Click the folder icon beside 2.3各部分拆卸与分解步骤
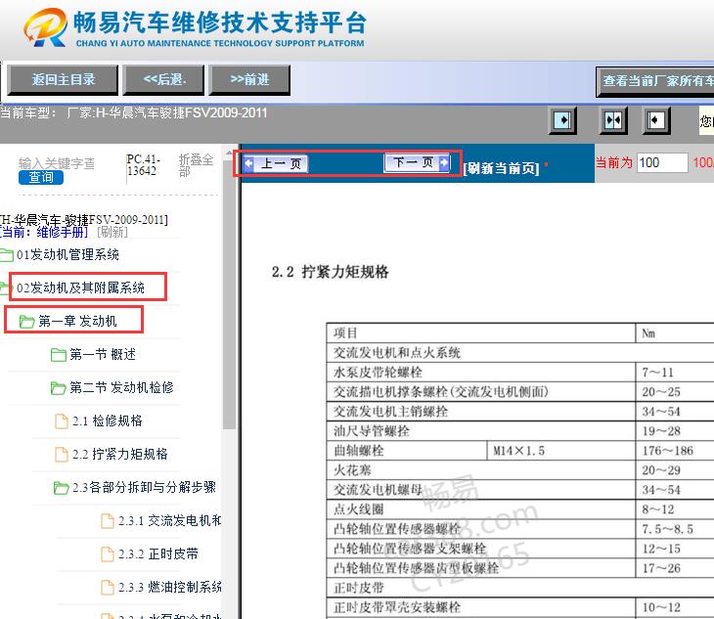Screen dimensions: 714x619 (x=61, y=487)
